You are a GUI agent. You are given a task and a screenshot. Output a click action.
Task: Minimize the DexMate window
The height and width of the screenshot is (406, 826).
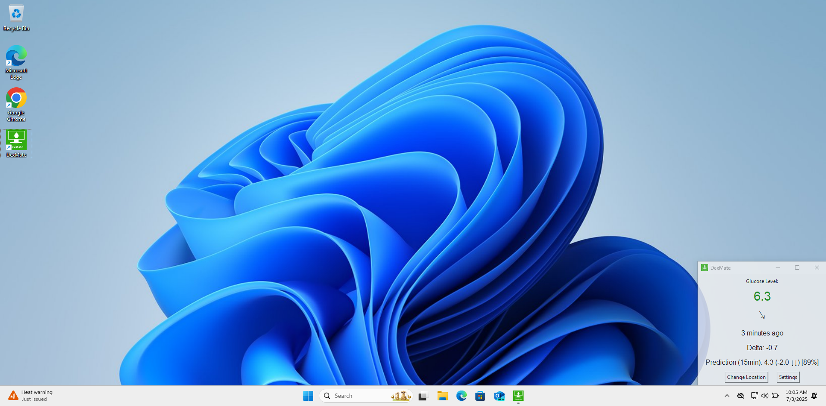pyautogui.click(x=778, y=268)
